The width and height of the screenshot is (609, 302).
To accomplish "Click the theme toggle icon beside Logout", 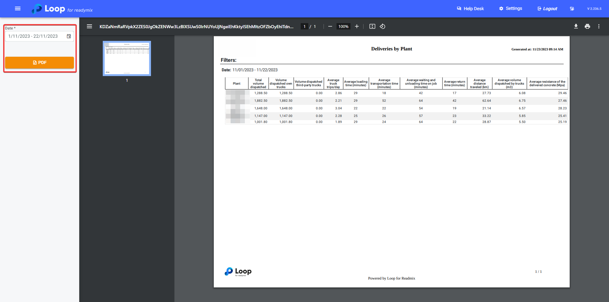I will coord(572,9).
